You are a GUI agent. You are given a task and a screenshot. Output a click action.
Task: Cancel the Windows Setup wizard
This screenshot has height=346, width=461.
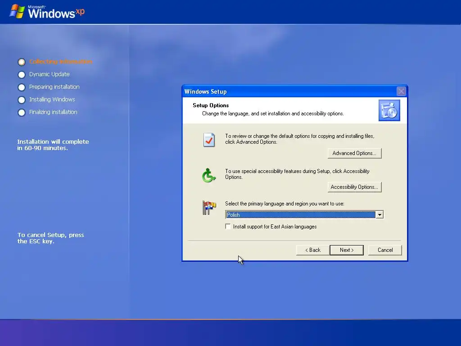(x=385, y=250)
